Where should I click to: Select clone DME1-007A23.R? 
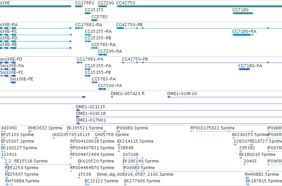[x=128, y=94]
